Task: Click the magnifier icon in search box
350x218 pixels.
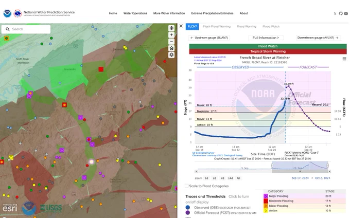Action: coord(8,29)
